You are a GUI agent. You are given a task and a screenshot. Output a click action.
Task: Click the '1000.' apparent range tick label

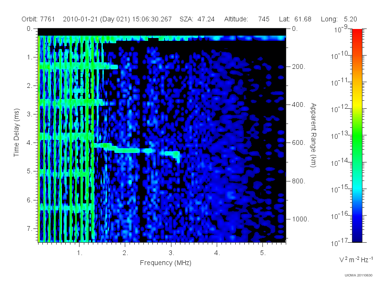(301, 219)
